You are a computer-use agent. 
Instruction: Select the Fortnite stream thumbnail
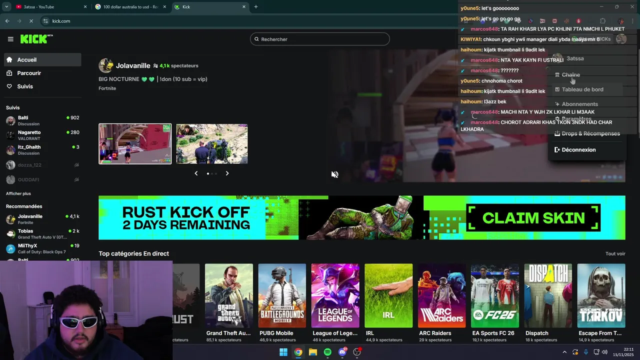coord(135,144)
